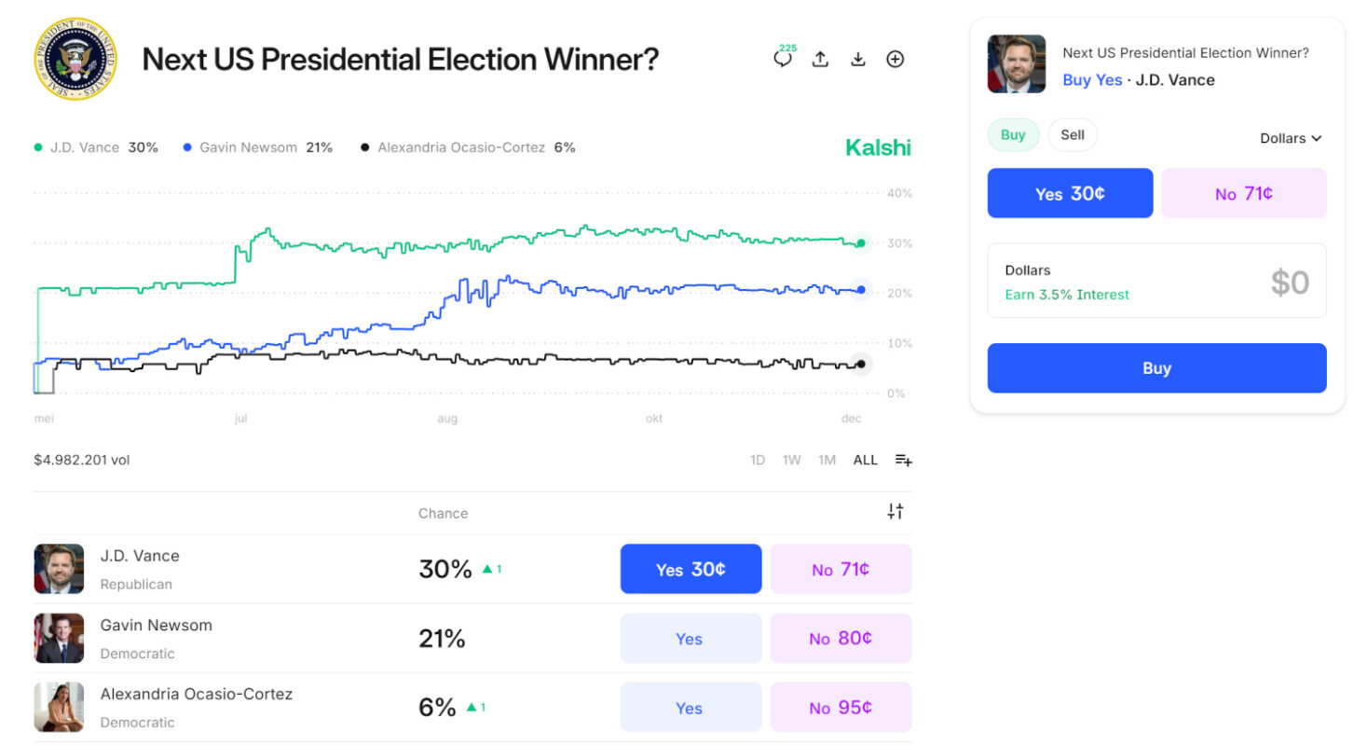The image size is (1354, 746).
Task: Click Yes for Gavin Newsom
Action: [691, 639]
